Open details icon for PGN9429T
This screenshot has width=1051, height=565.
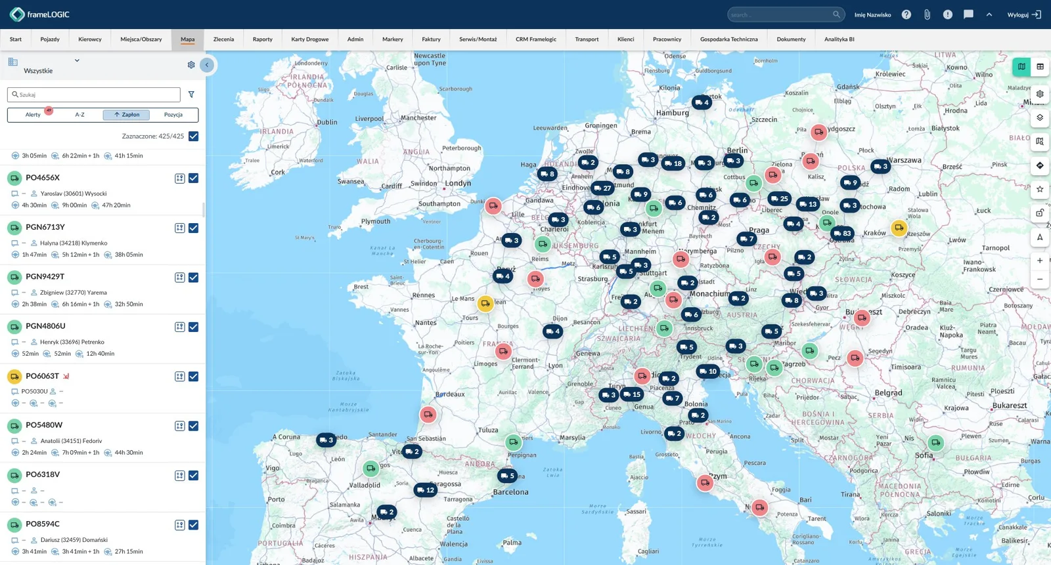[179, 278]
